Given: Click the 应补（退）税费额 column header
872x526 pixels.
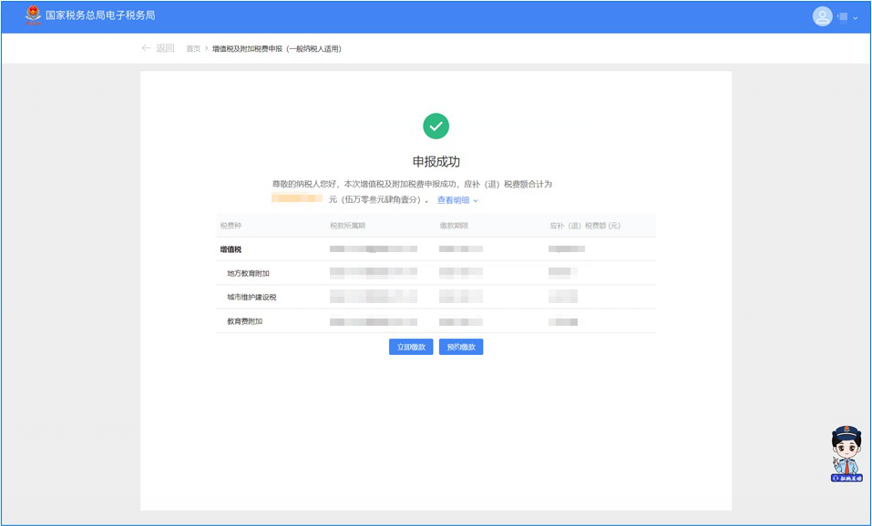Looking at the screenshot, I should (584, 225).
